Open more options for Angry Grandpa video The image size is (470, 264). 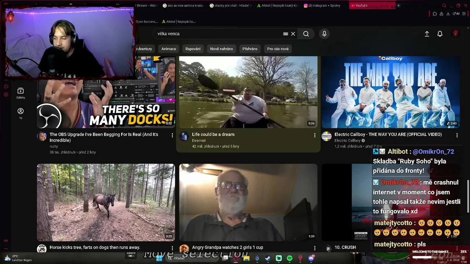pos(315,248)
